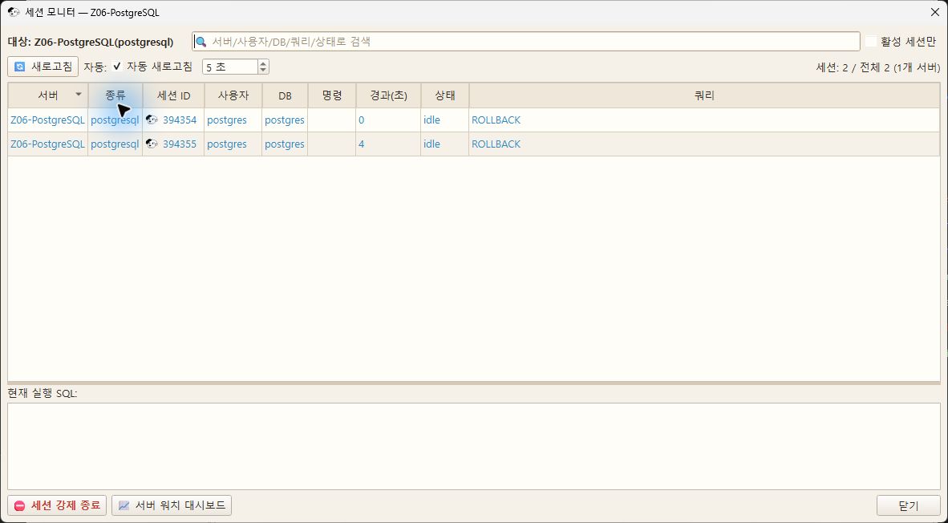Click the app icon in title bar
This screenshot has height=523, width=948.
coord(14,12)
